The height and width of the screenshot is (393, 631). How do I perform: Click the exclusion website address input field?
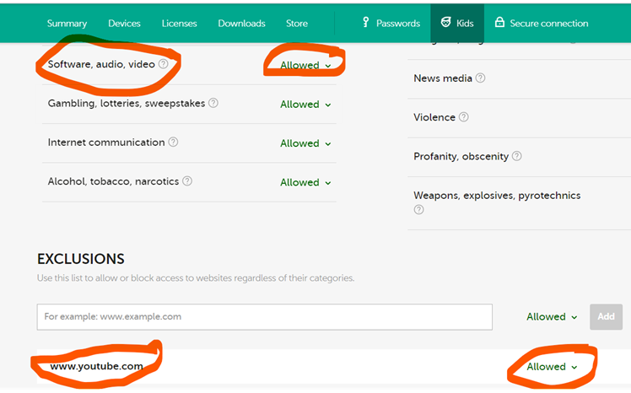(264, 317)
